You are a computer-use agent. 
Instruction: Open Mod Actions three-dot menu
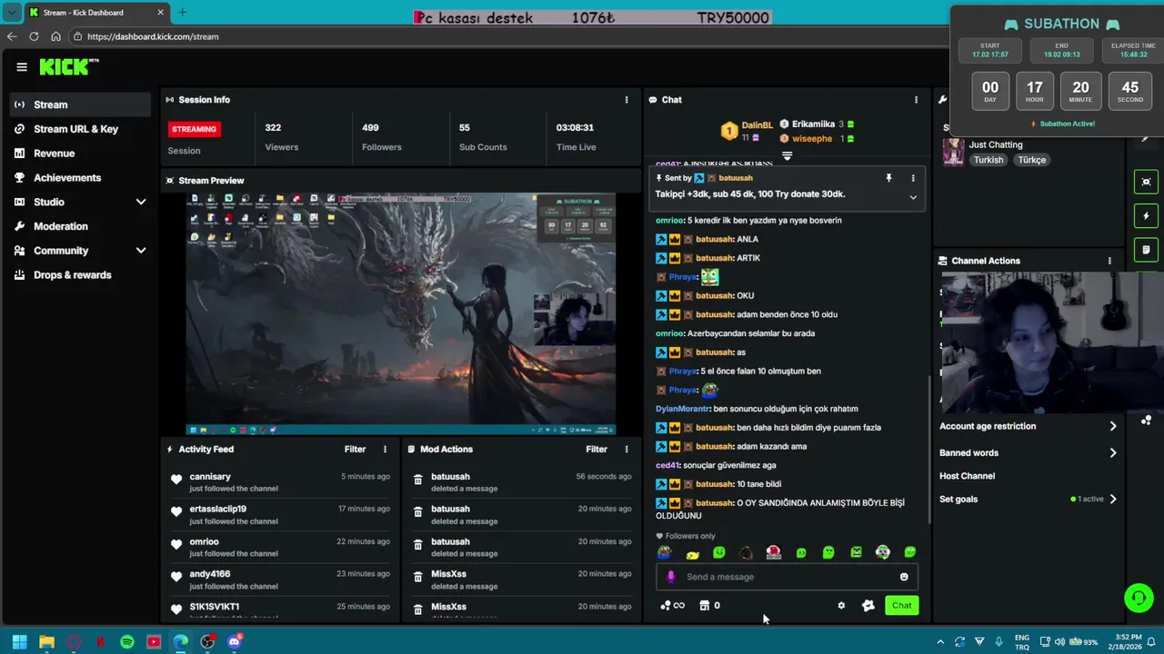626,449
